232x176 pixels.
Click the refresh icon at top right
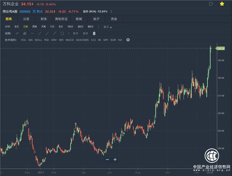(210, 4)
